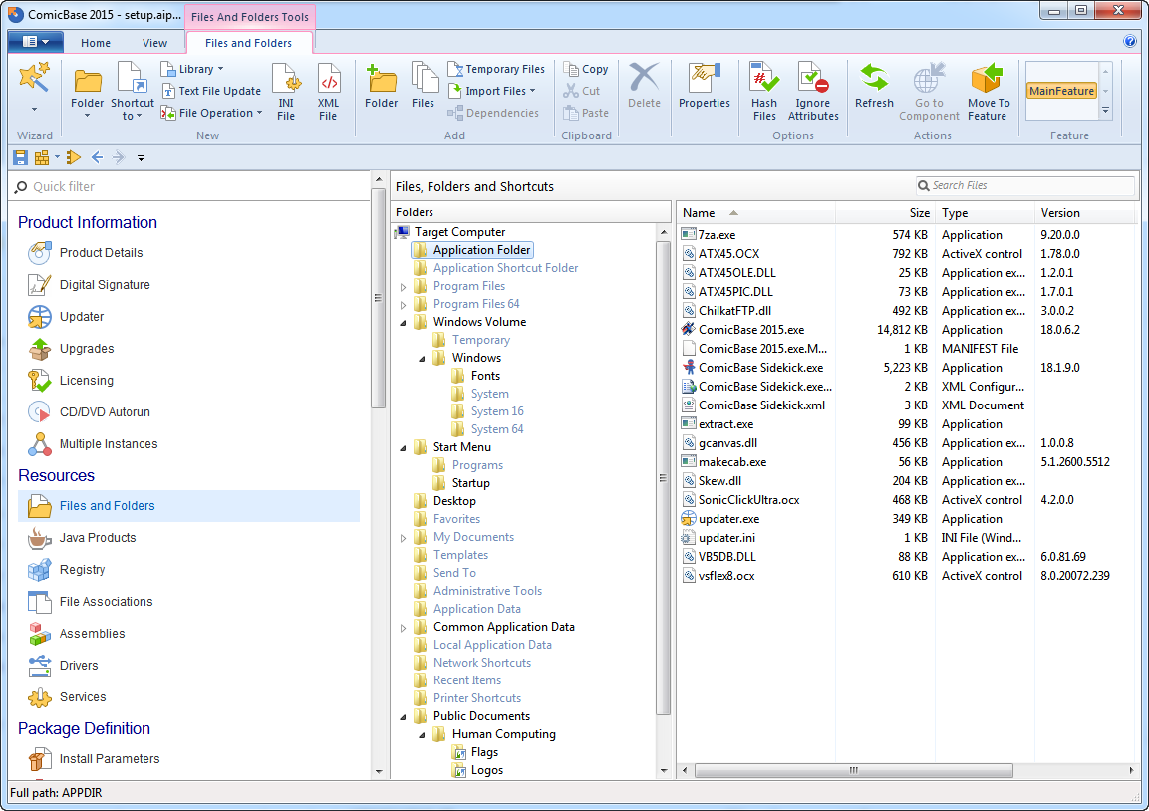Screen dimensions: 1149x811
Task: Click the build/run icon in quick toolbar
Action: pos(74,157)
